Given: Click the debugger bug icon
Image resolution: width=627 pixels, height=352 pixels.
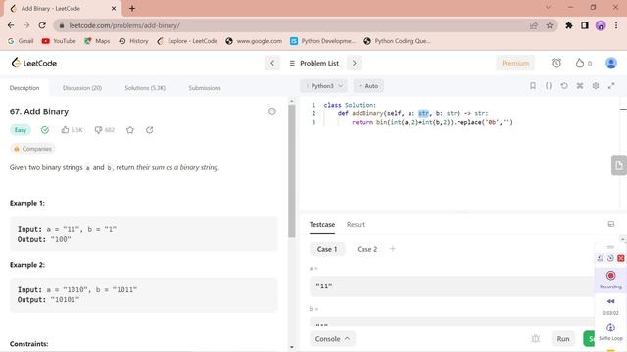Looking at the screenshot, I should pyautogui.click(x=536, y=339).
